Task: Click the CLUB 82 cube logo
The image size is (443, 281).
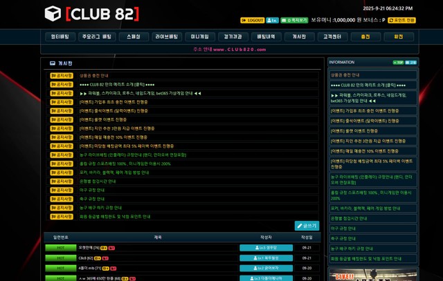Action: coord(52,14)
